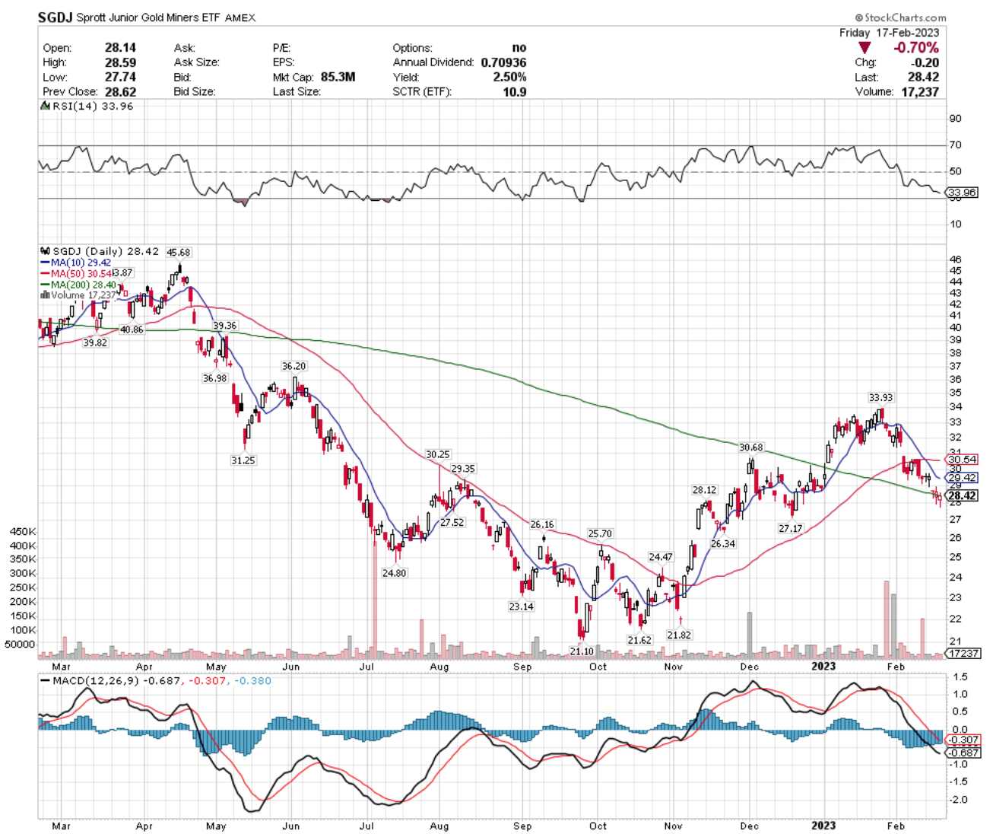
Task: Click the Low value 27.74
Action: coord(120,77)
